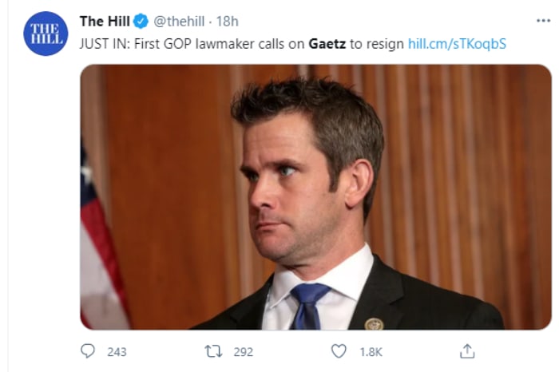
Task: Open the @thehill handle
Action: click(181, 22)
